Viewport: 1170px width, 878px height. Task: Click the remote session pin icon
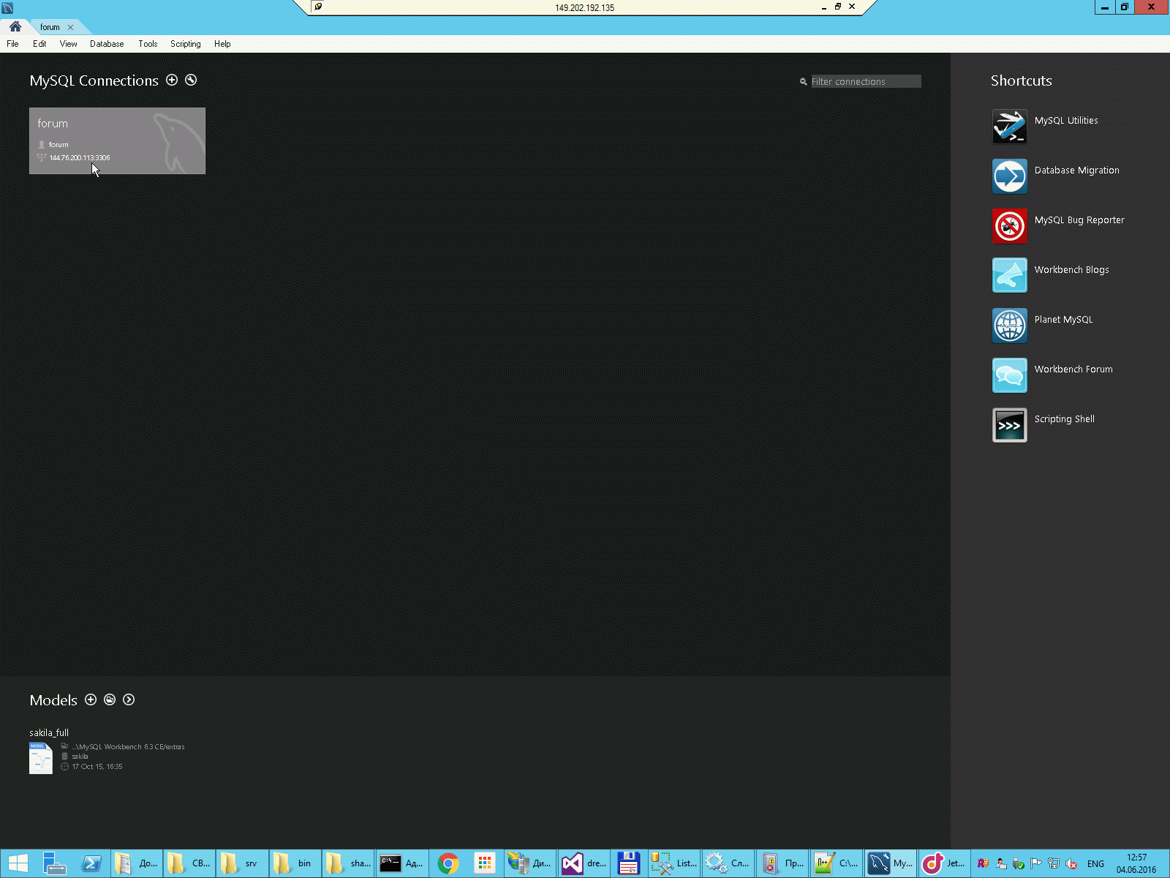[x=318, y=7]
